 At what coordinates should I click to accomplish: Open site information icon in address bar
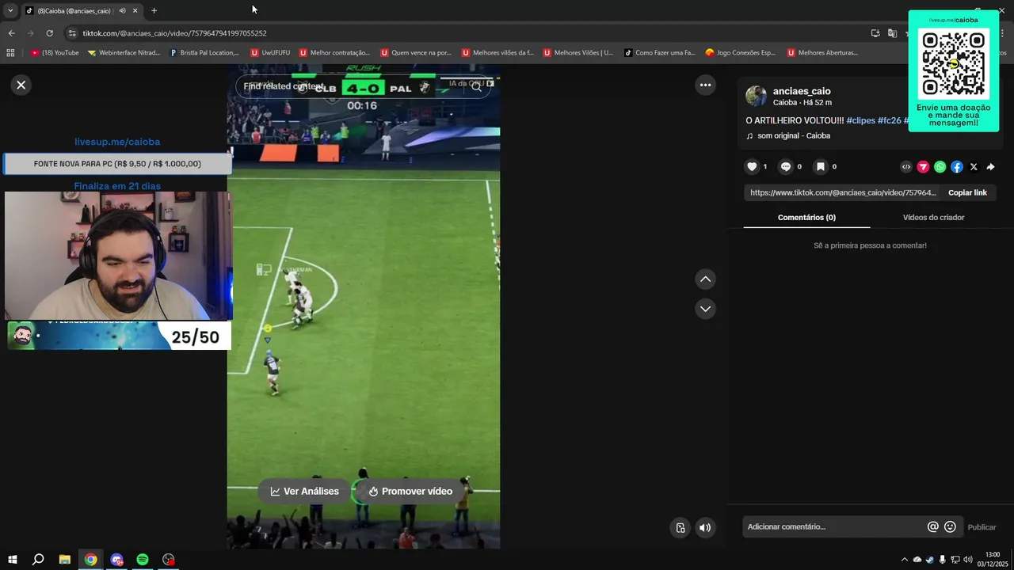point(72,33)
